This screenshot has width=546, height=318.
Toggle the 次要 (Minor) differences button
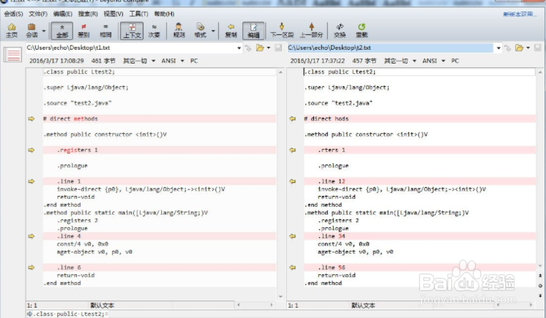(x=154, y=31)
